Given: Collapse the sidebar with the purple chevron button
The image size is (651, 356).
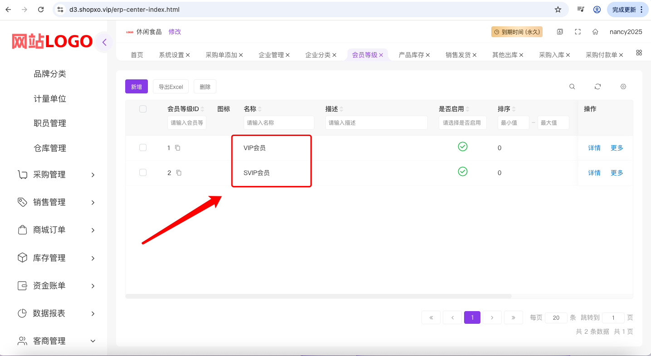Looking at the screenshot, I should (x=104, y=43).
